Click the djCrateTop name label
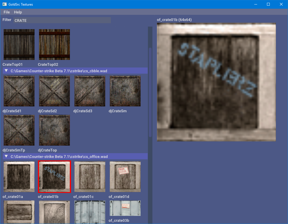 pyautogui.click(x=47, y=150)
